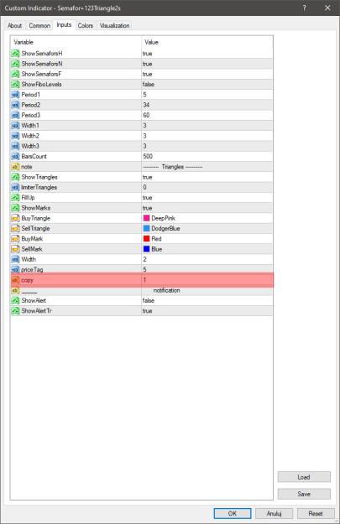Viewport: 340px width, 524px height.
Task: Click the Load button
Action: 304,477
